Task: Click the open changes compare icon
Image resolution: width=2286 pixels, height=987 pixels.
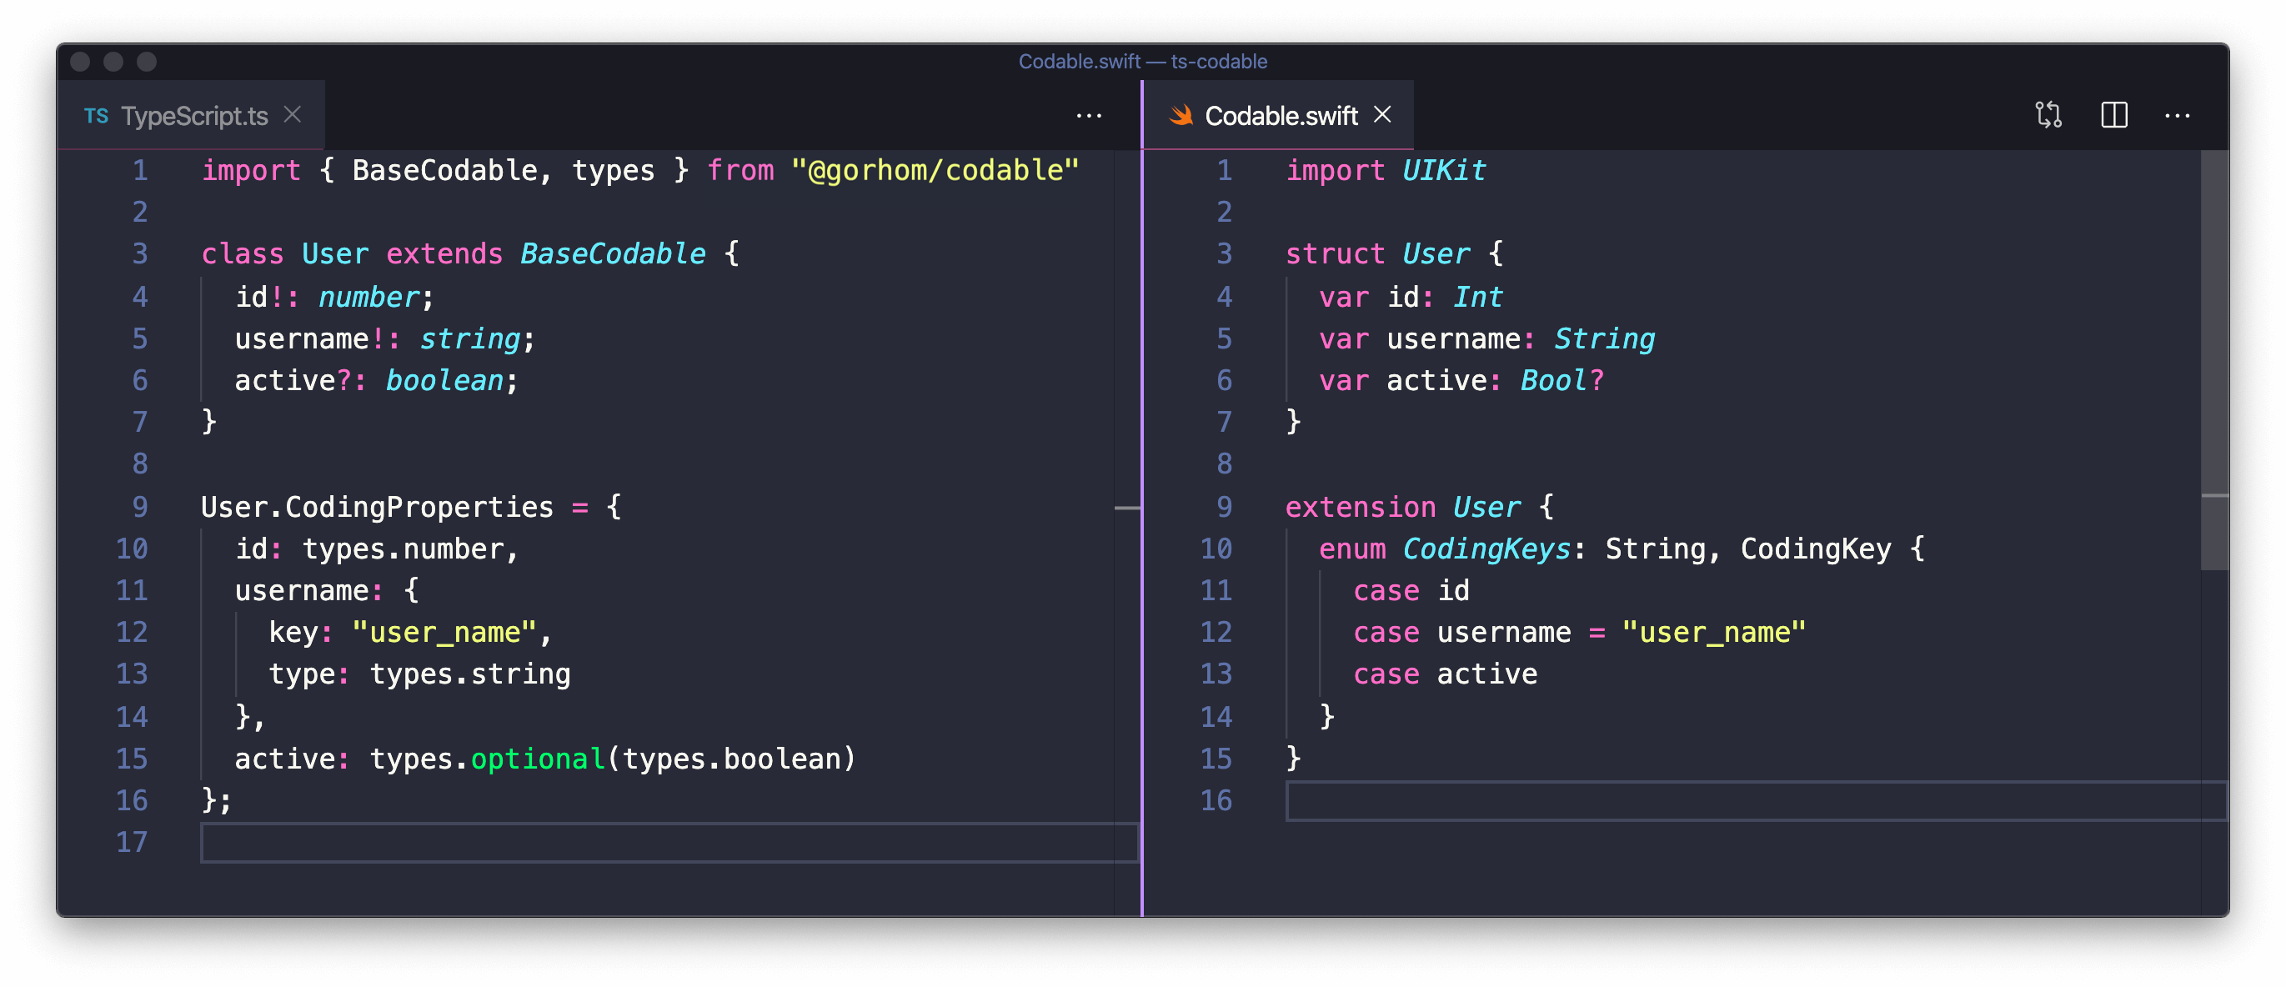Action: point(2048,115)
